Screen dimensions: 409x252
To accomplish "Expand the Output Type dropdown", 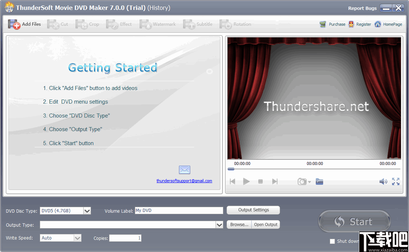I will coord(220,224).
